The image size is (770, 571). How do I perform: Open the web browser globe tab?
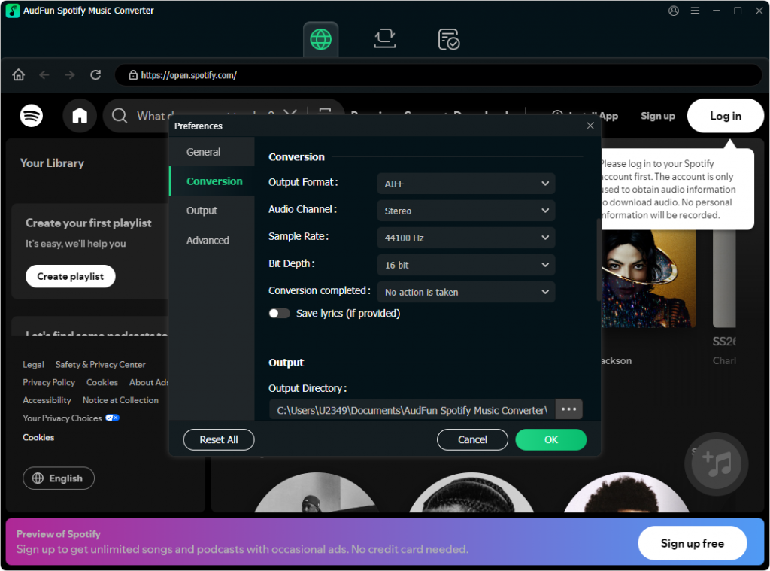point(320,39)
